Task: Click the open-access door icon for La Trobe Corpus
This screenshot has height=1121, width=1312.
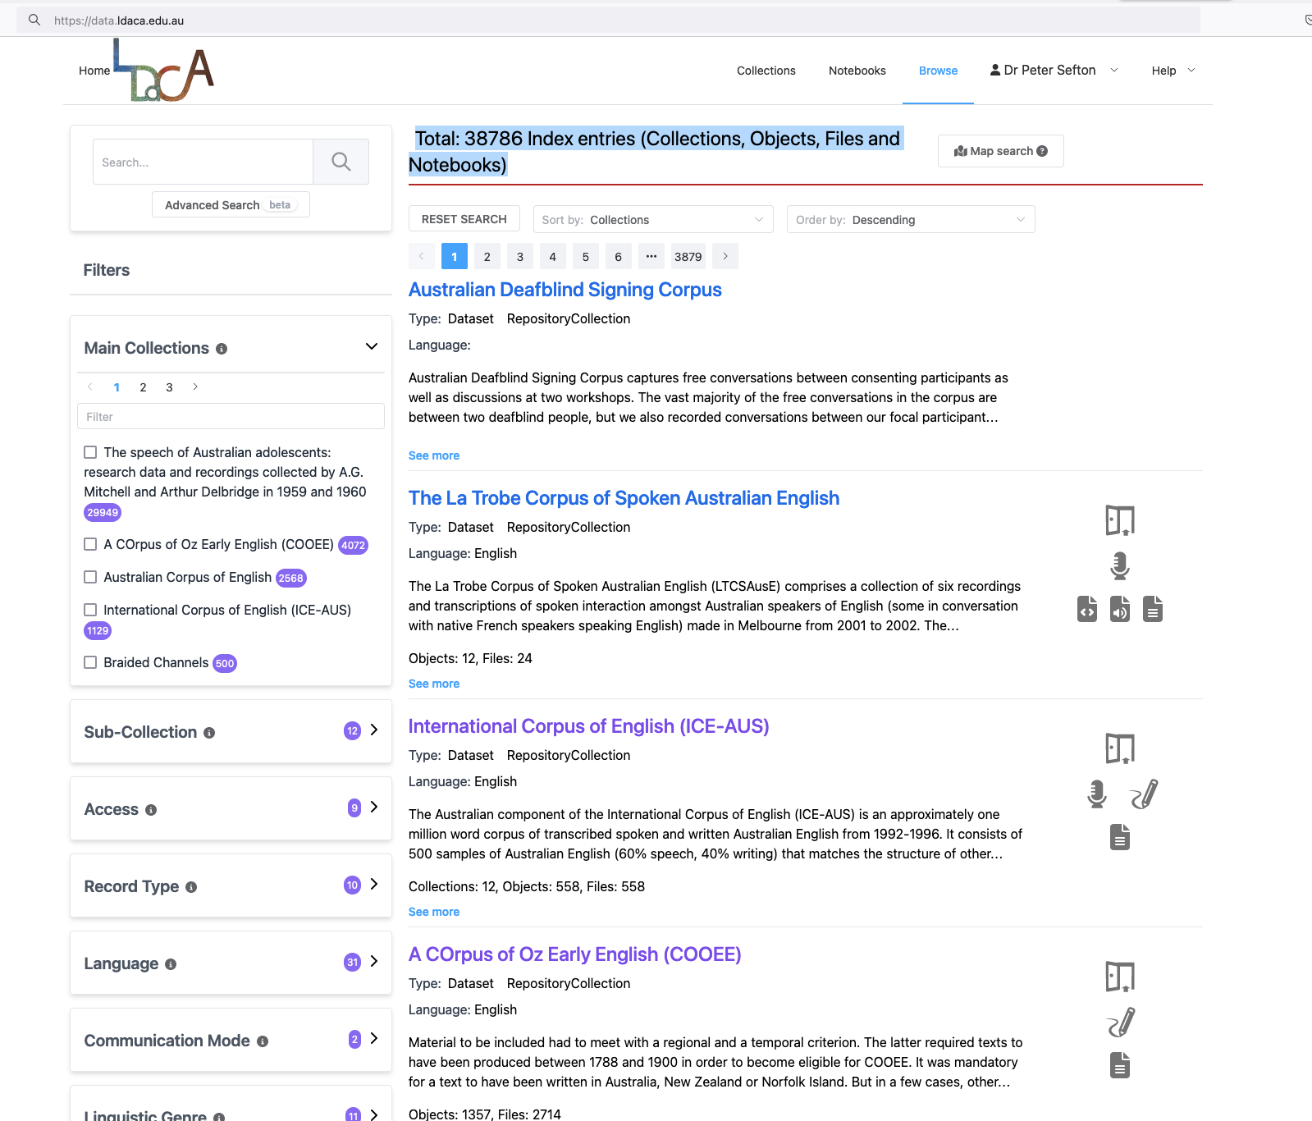Action: (1120, 520)
